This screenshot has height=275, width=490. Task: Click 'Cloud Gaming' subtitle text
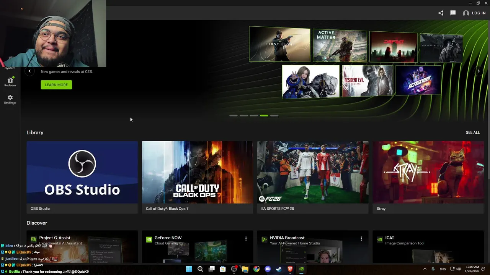(166, 243)
